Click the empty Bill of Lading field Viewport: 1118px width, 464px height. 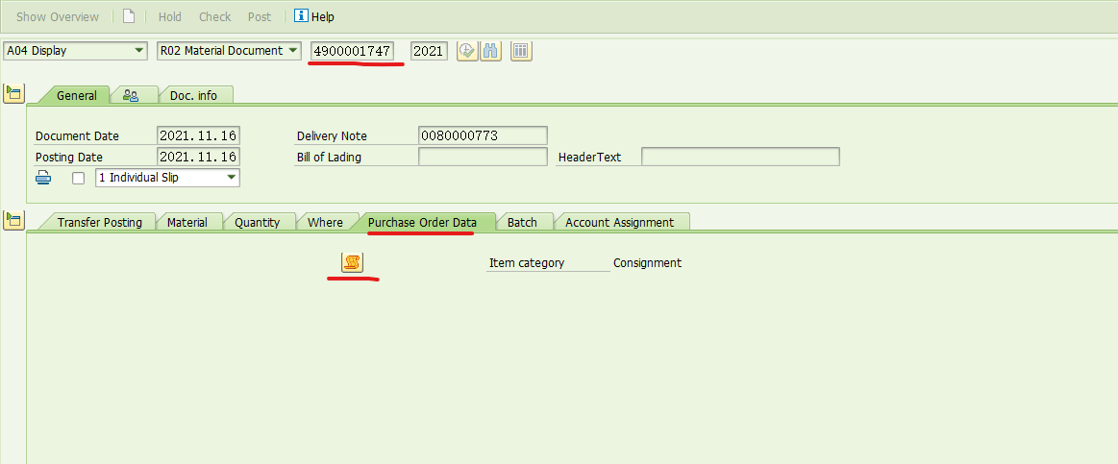click(483, 157)
